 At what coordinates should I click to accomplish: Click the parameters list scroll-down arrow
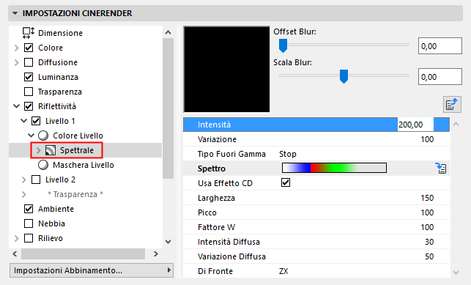(x=456, y=273)
